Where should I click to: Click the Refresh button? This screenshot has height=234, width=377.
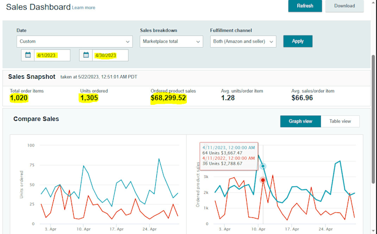point(305,6)
